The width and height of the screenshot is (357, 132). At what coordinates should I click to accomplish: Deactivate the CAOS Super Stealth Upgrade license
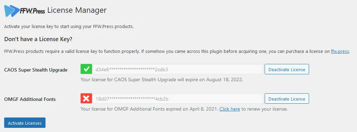coord(287,69)
